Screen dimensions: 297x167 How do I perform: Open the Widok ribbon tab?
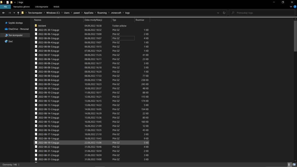pyautogui.click(x=56, y=7)
